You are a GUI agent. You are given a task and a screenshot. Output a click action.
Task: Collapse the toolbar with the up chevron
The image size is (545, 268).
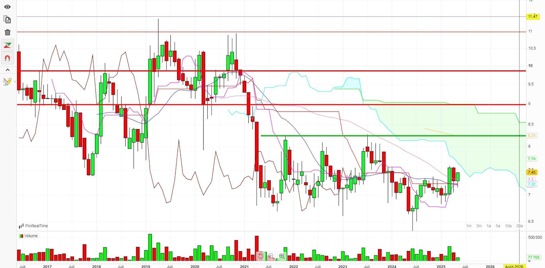pyautogui.click(x=8, y=70)
